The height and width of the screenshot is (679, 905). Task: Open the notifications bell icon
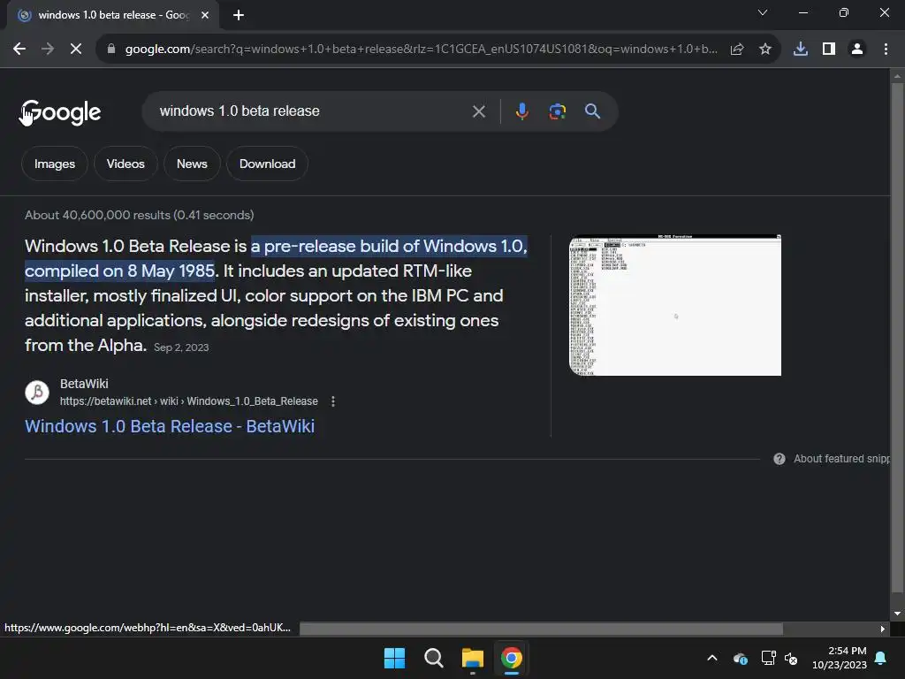pyautogui.click(x=881, y=658)
